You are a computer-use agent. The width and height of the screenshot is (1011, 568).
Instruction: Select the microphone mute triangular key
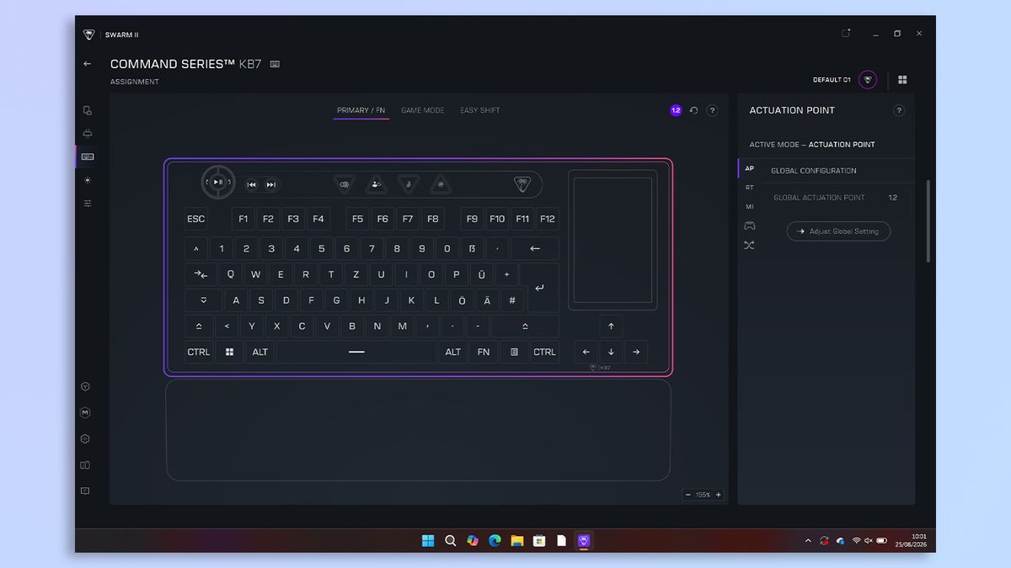(408, 183)
